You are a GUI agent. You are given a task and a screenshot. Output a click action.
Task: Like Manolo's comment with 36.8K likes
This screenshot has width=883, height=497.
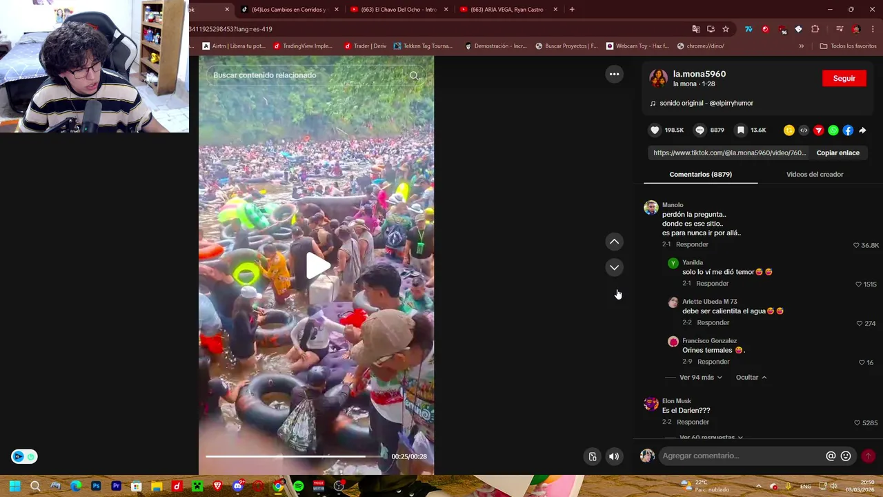857,245
